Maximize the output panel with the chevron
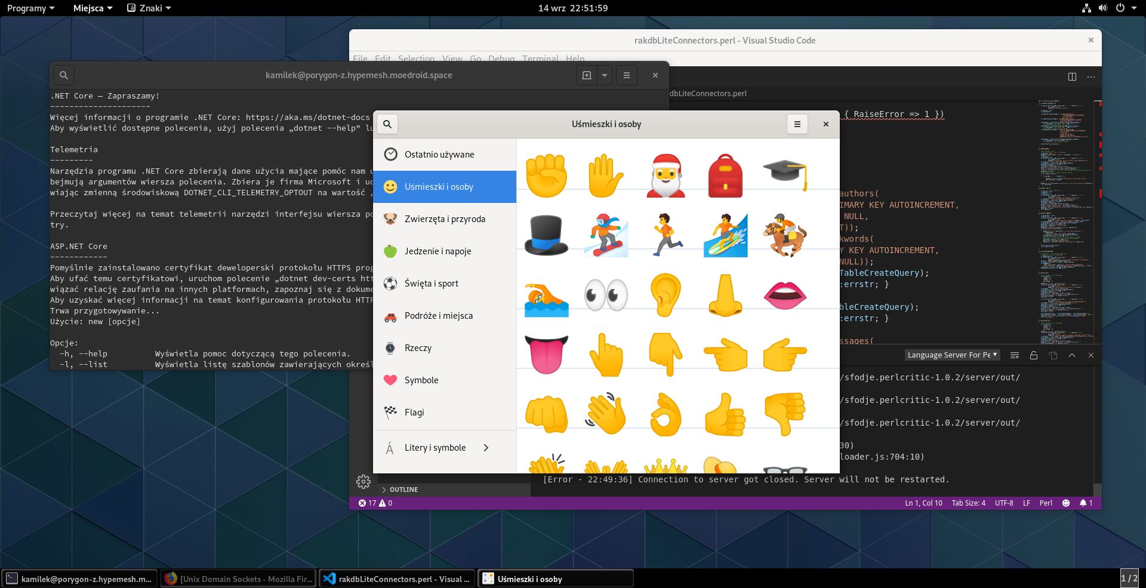 coord(1072,355)
